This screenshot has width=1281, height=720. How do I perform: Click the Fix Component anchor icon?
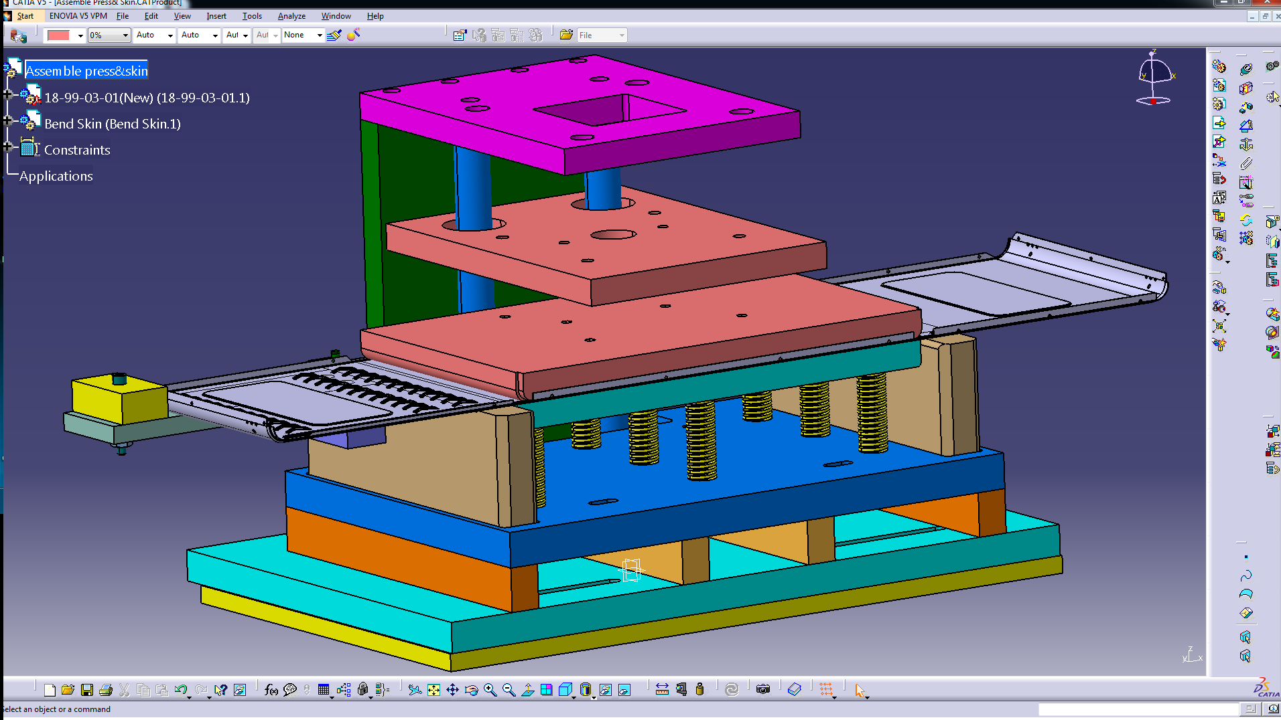[x=1246, y=144]
